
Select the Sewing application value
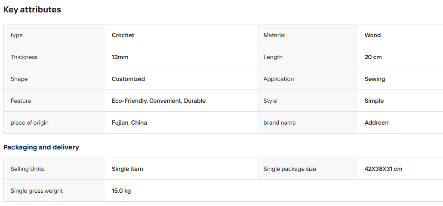(x=375, y=79)
